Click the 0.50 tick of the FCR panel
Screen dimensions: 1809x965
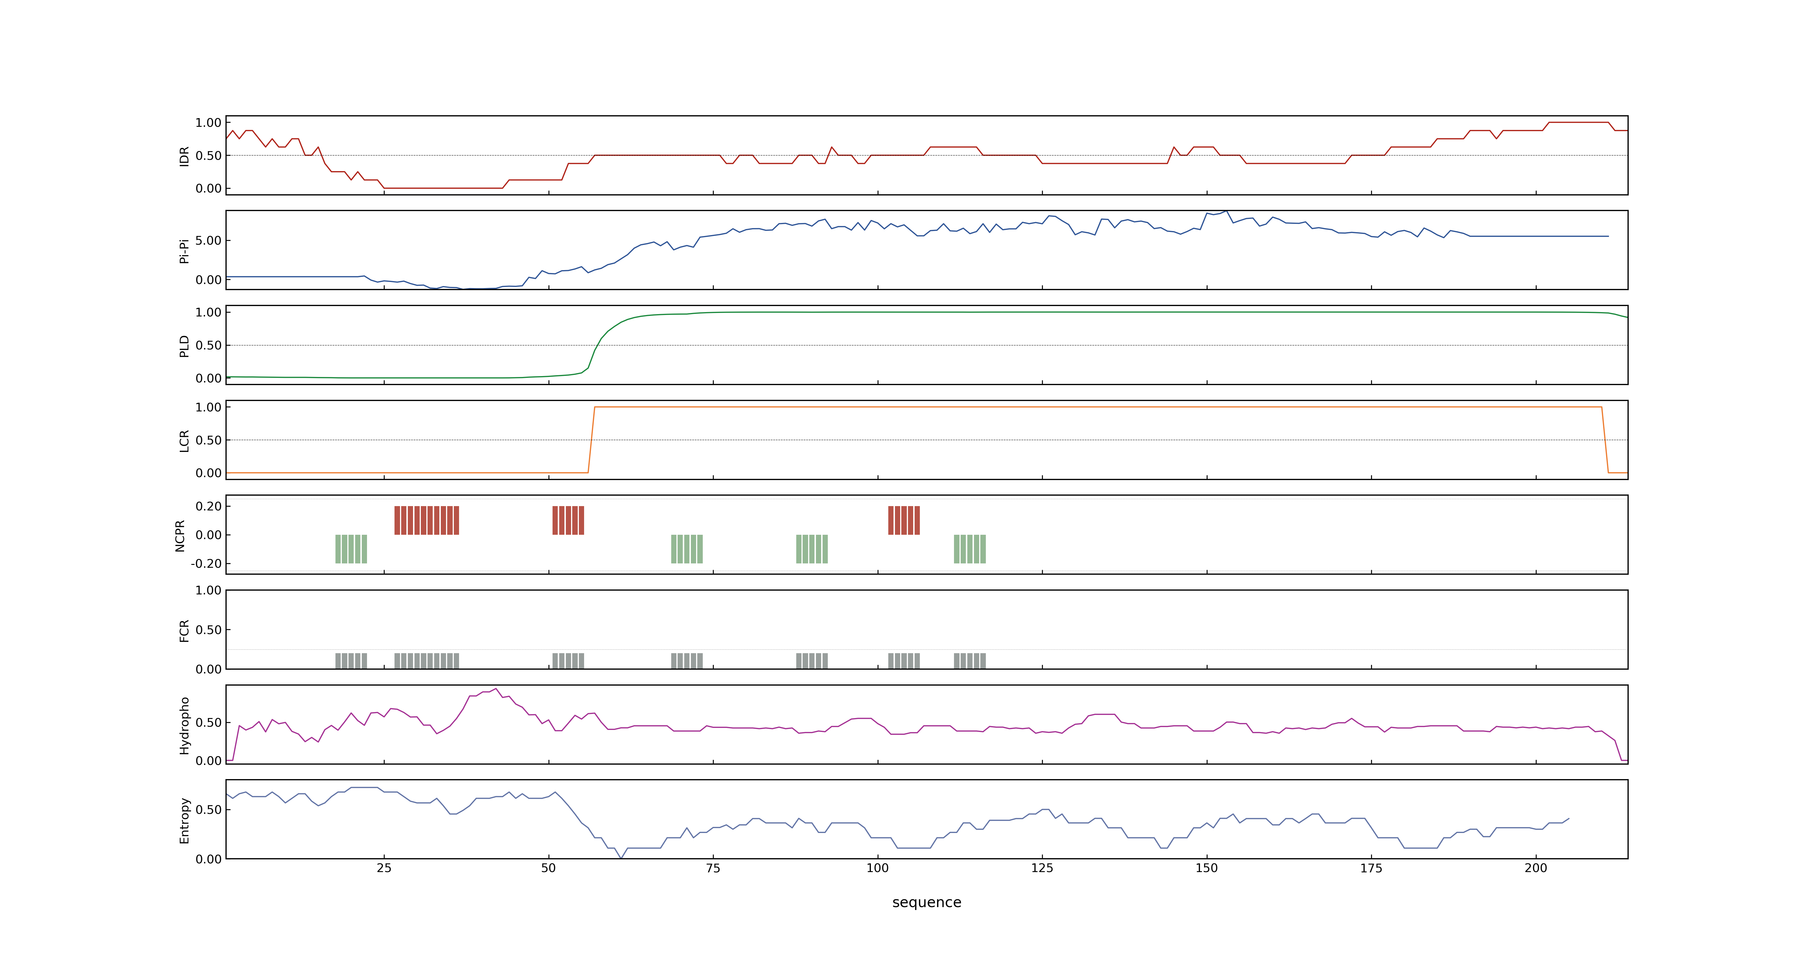pos(209,630)
